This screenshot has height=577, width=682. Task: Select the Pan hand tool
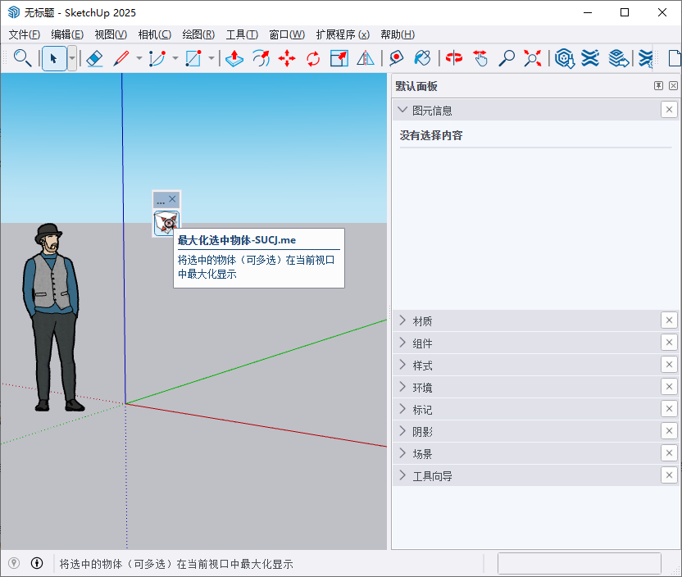[480, 58]
